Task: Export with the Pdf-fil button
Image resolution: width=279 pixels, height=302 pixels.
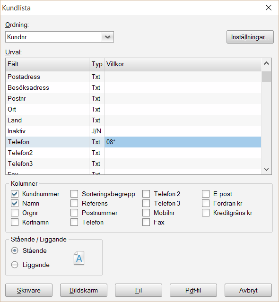Action: [x=193, y=290]
